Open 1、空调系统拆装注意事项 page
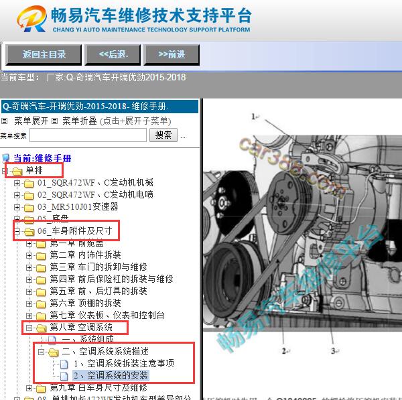This screenshot has height=400, width=402. click(124, 364)
